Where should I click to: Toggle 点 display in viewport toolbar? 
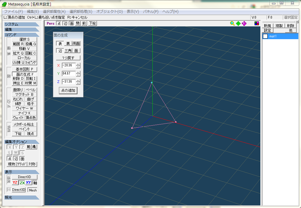coord(59,23)
